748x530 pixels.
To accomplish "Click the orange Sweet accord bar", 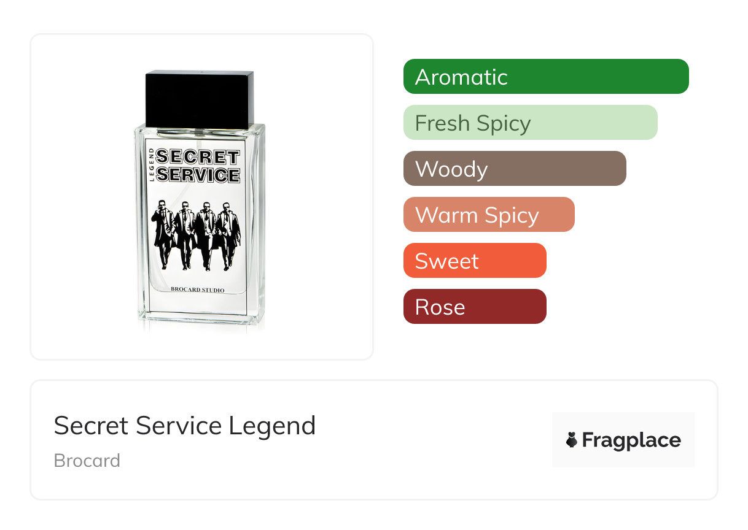I will click(474, 261).
